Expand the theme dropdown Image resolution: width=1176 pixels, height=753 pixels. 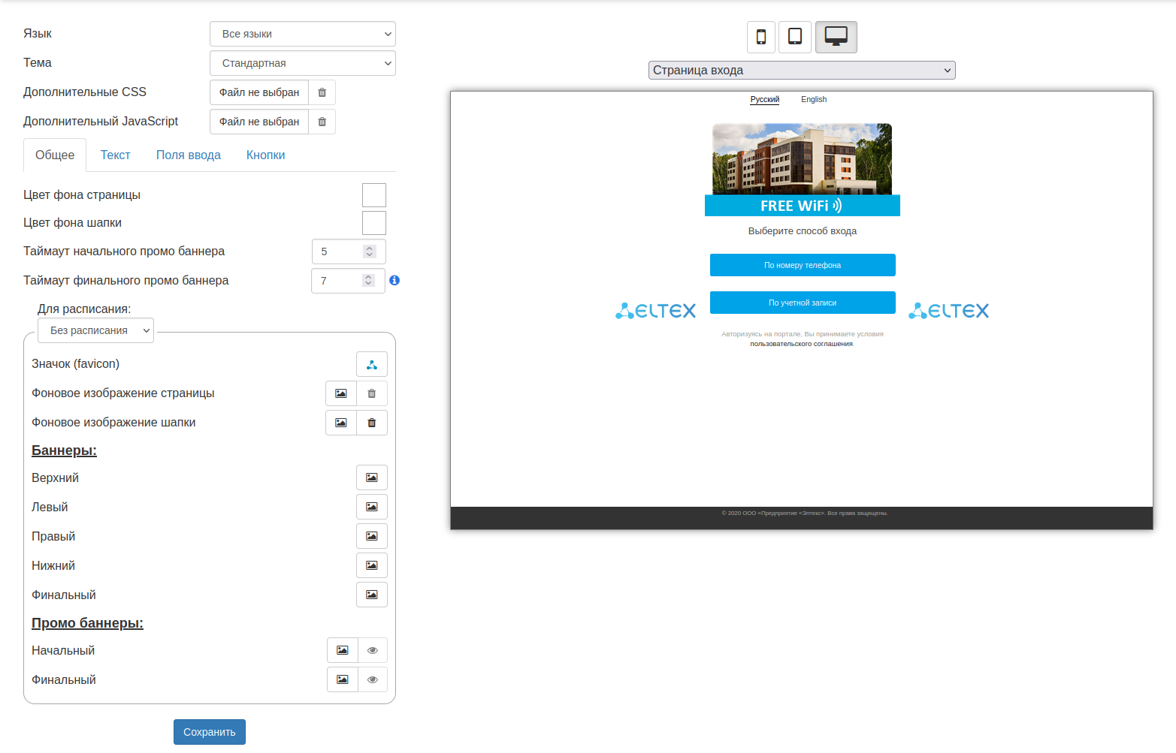pos(302,63)
